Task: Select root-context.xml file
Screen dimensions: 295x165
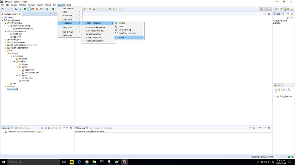Action: point(32,73)
